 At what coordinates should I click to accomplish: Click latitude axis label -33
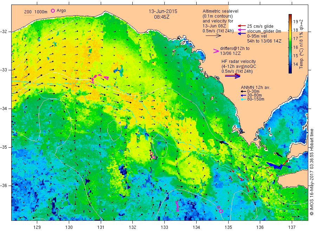[4, 70]
